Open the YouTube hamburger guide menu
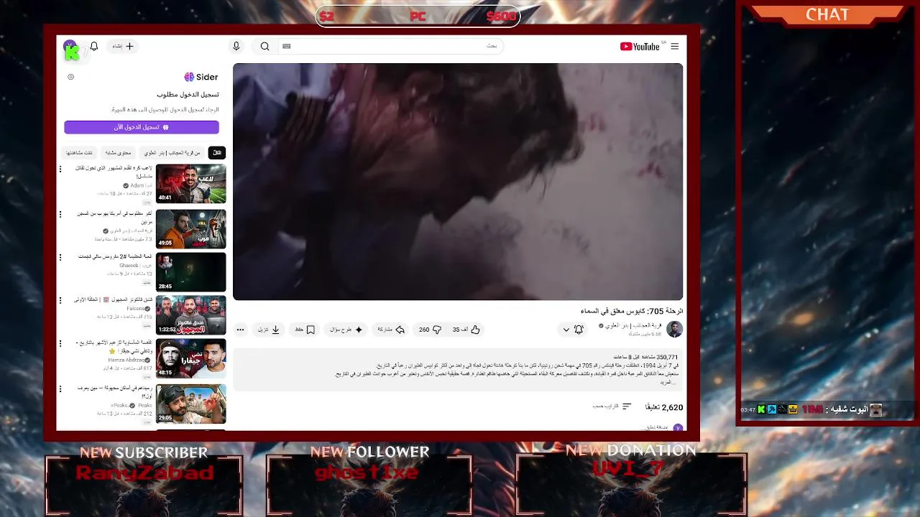920x517 pixels. pos(674,46)
